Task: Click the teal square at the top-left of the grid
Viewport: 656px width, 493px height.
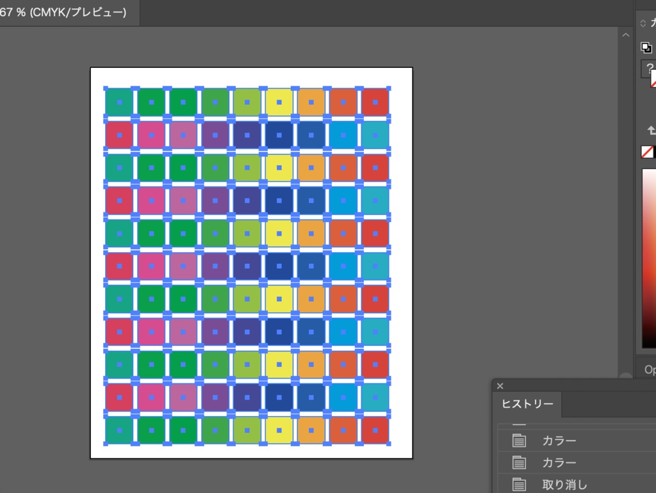Action: pyautogui.click(x=119, y=102)
